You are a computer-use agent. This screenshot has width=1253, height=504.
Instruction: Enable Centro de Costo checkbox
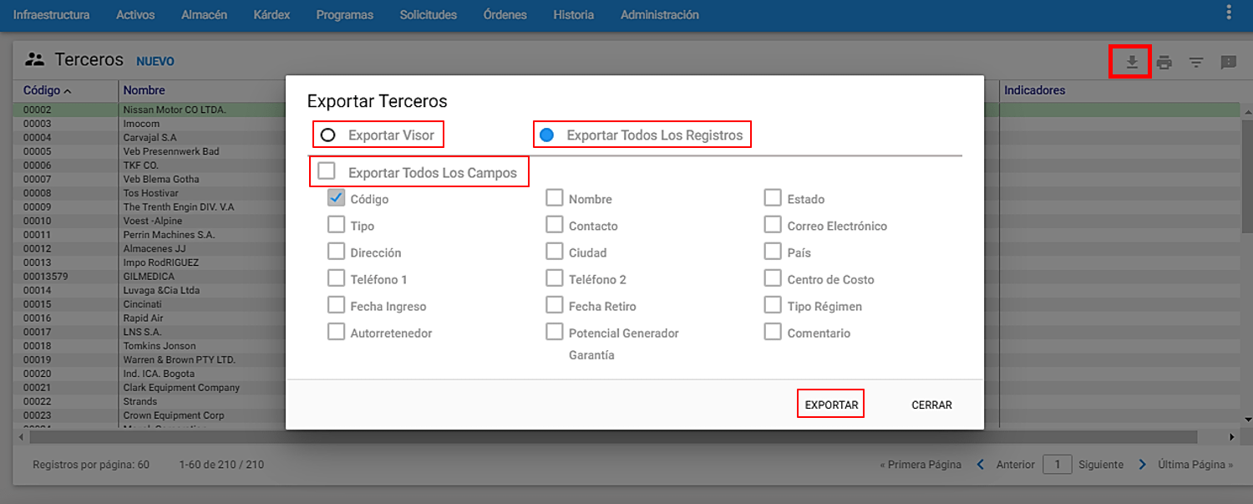773,278
